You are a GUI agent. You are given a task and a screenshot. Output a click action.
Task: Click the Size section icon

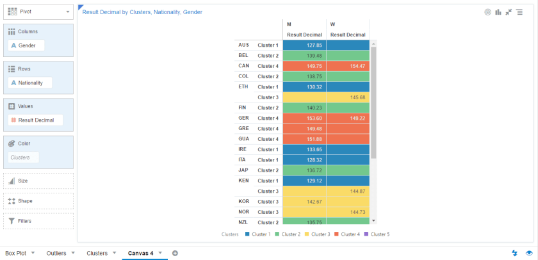pyautogui.click(x=12, y=181)
